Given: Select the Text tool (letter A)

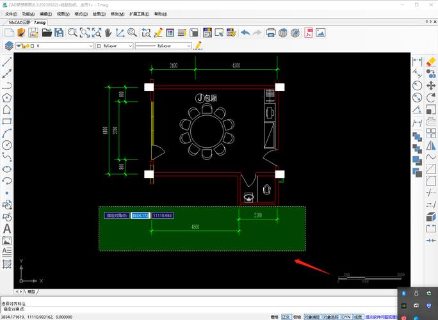Looking at the screenshot, I should coord(7,228).
